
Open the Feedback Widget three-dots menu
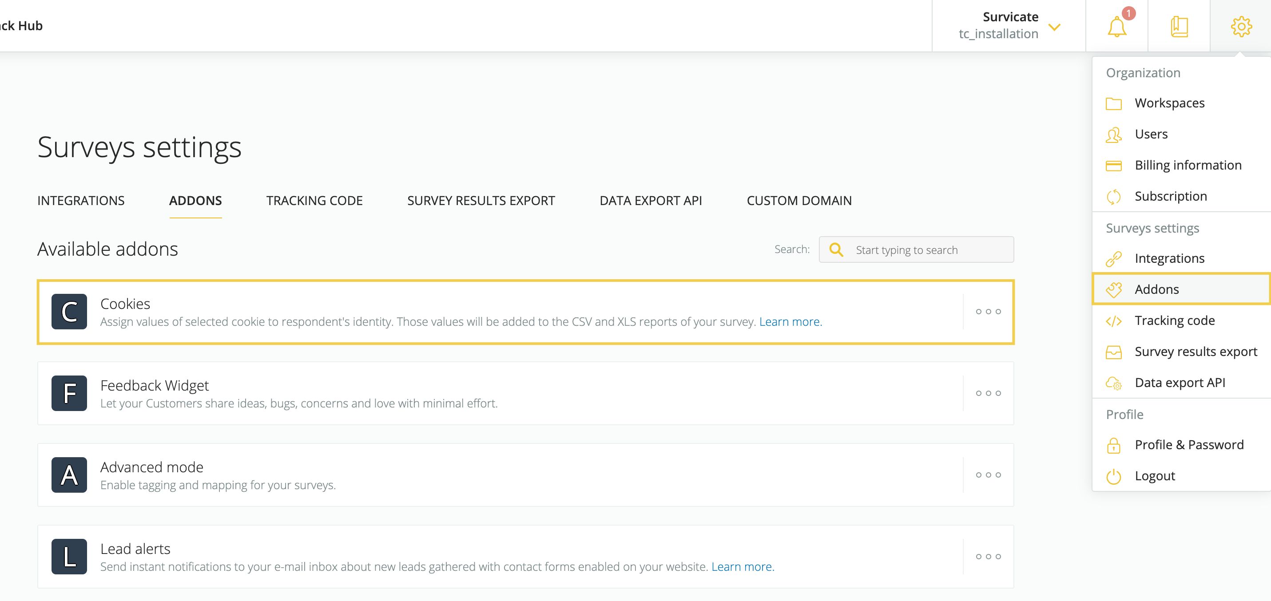988,393
